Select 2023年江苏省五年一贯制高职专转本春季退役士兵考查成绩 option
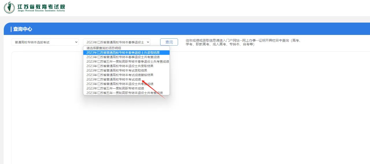Viewport: 370px width, 164px height. click(x=126, y=61)
